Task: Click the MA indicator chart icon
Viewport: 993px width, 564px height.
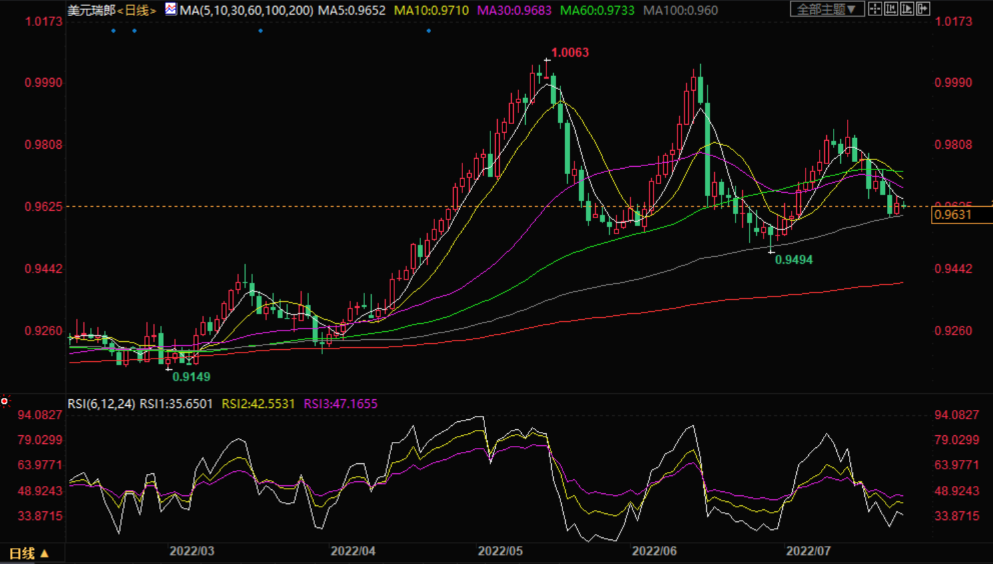Action: tap(171, 9)
